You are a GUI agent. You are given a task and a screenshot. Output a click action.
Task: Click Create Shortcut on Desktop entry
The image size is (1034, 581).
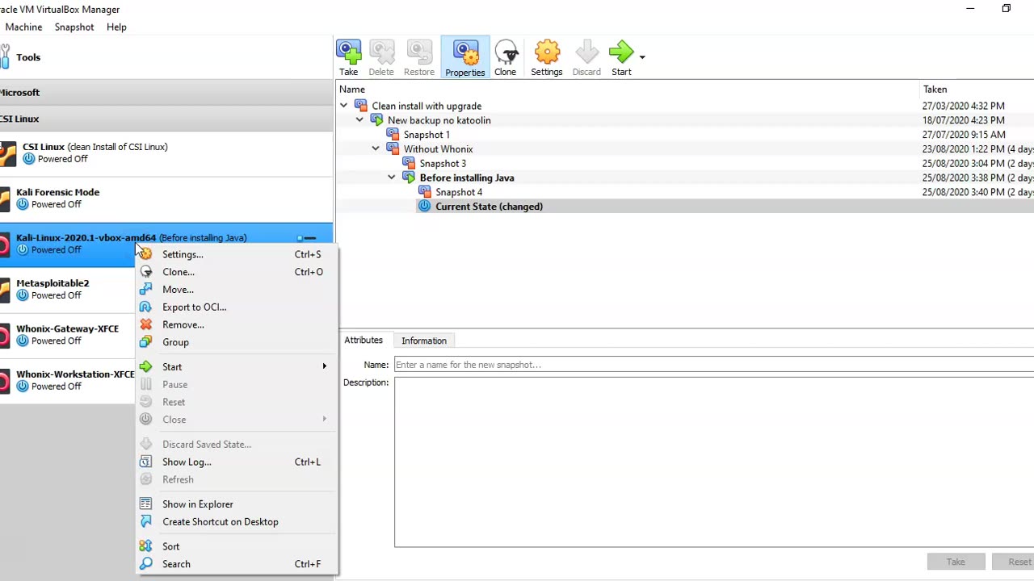click(x=236, y=522)
